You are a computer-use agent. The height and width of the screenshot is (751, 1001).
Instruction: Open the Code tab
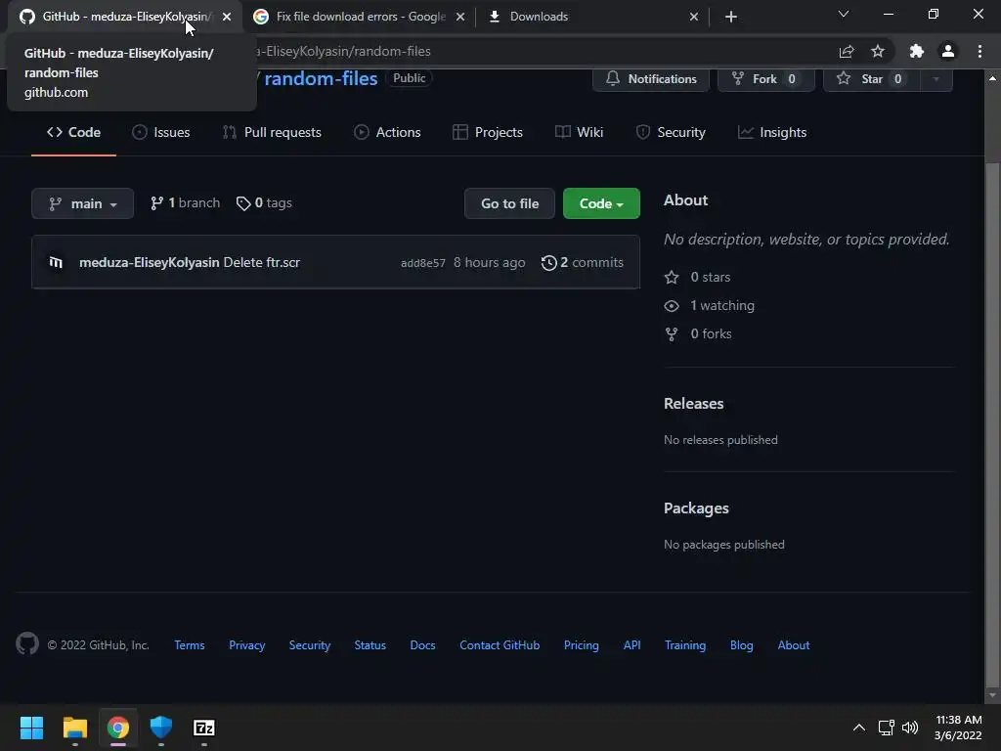pos(74,132)
